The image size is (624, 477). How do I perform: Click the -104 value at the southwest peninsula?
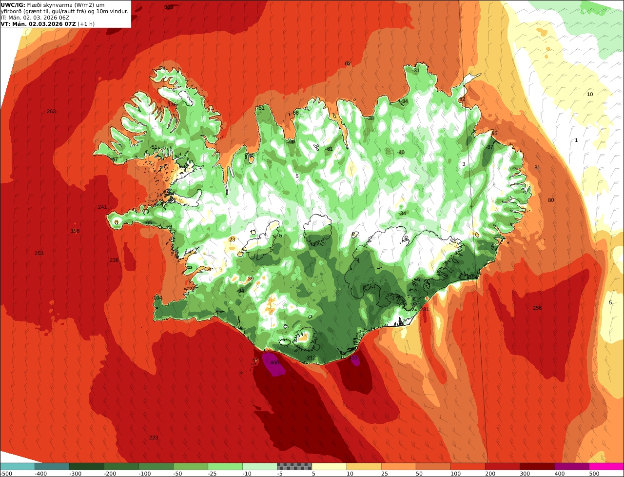pyautogui.click(x=157, y=298)
